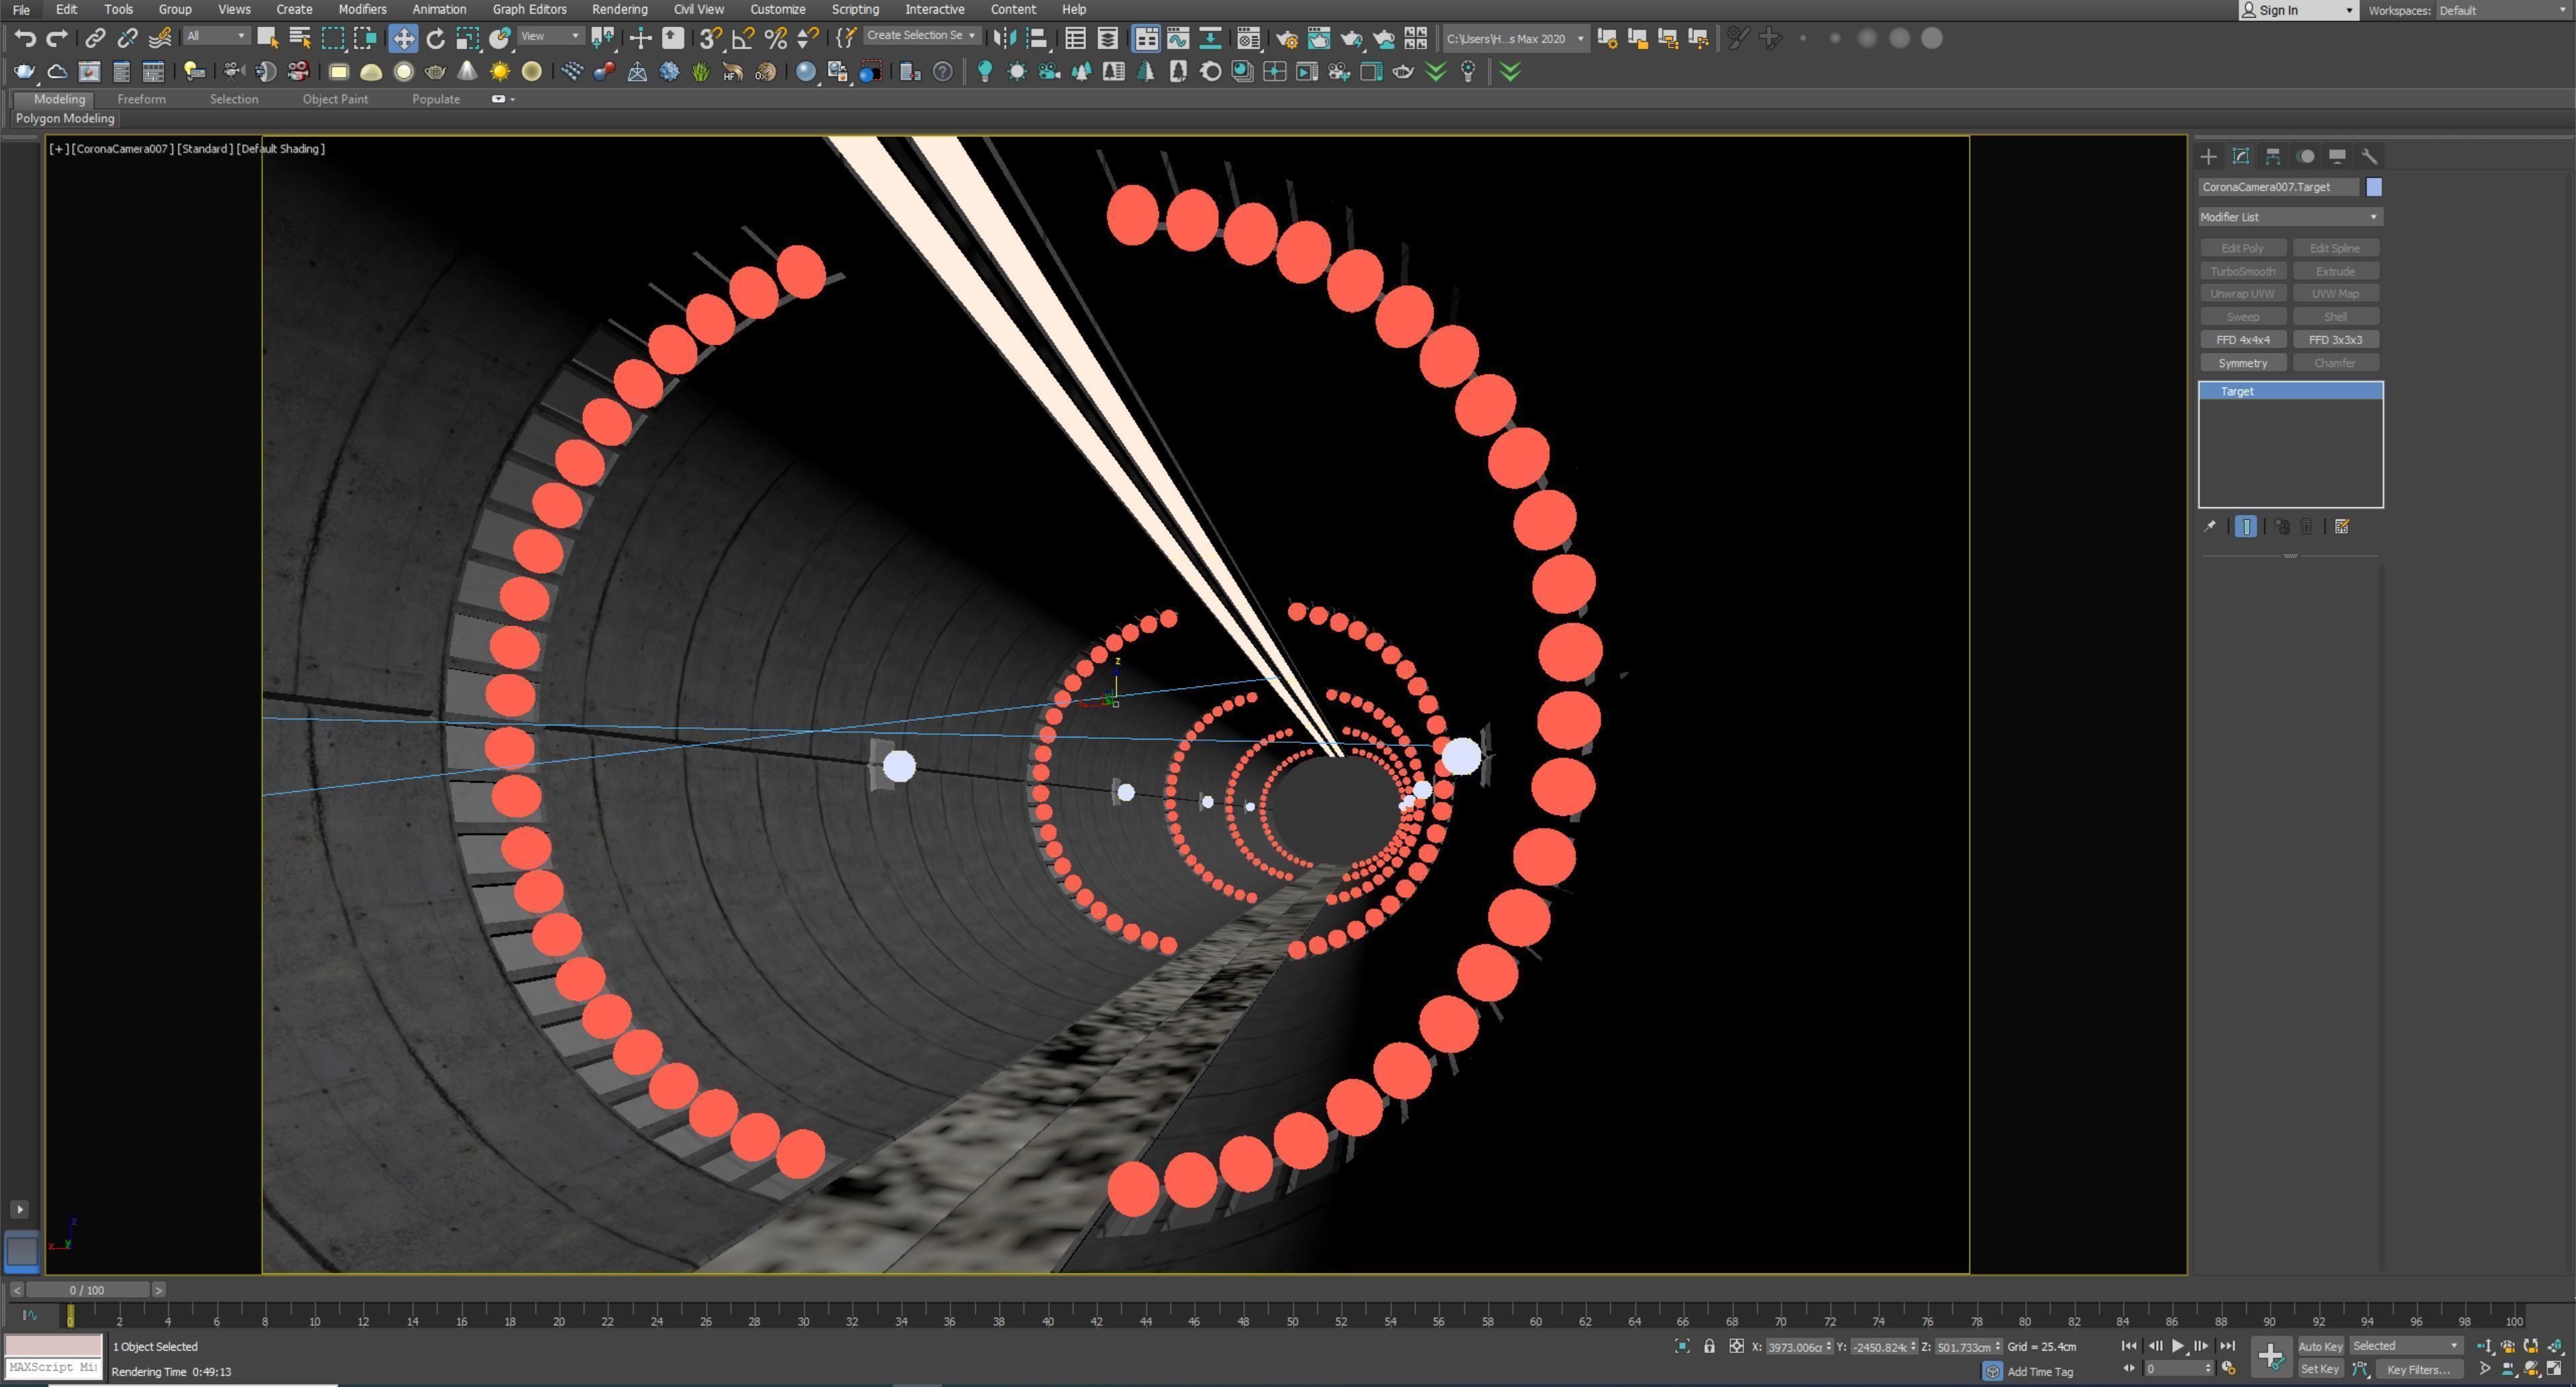The image size is (2576, 1387).
Task: Click the Add Time Tag label
Action: tap(2040, 1372)
